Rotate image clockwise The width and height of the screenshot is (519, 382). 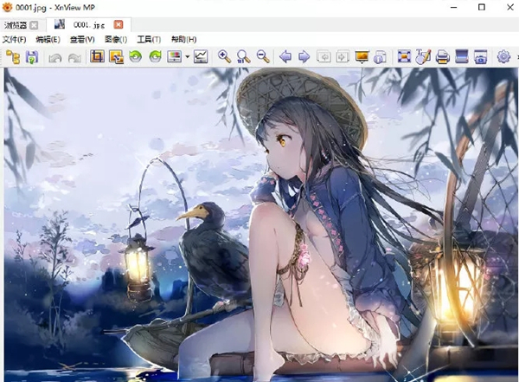[155, 57]
